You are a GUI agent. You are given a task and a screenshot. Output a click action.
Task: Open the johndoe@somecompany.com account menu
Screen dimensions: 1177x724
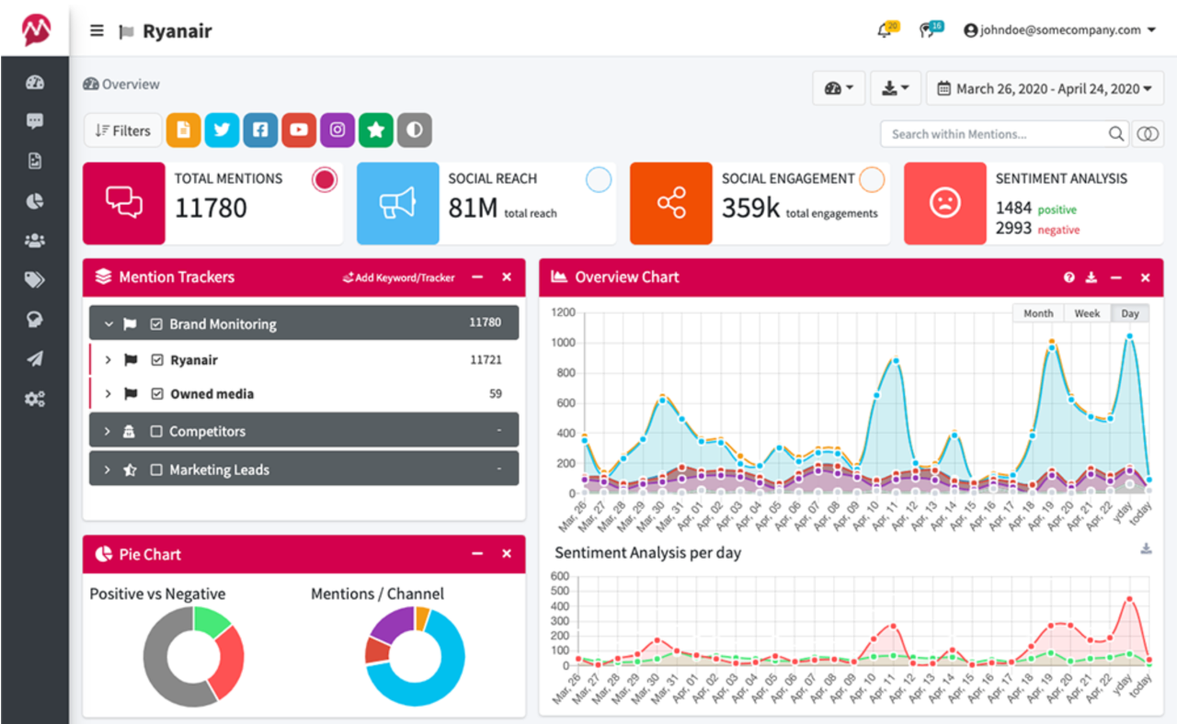(1059, 29)
